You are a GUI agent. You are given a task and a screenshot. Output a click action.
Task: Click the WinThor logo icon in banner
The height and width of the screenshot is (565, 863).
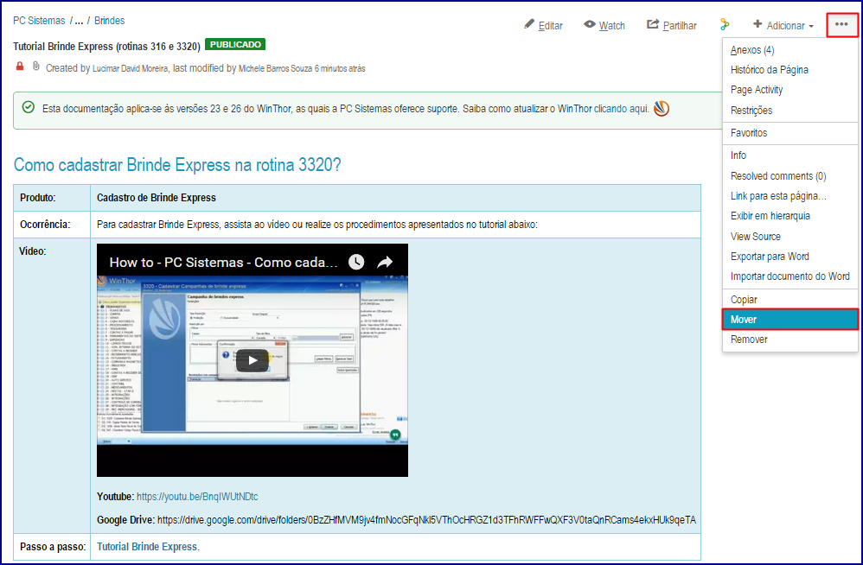coord(661,108)
